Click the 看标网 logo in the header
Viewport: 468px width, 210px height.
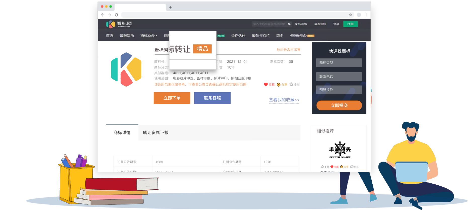[119, 24]
